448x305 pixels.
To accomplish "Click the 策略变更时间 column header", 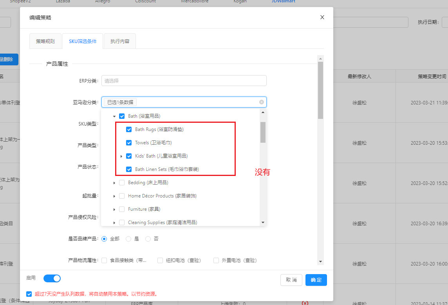I will point(432,77).
